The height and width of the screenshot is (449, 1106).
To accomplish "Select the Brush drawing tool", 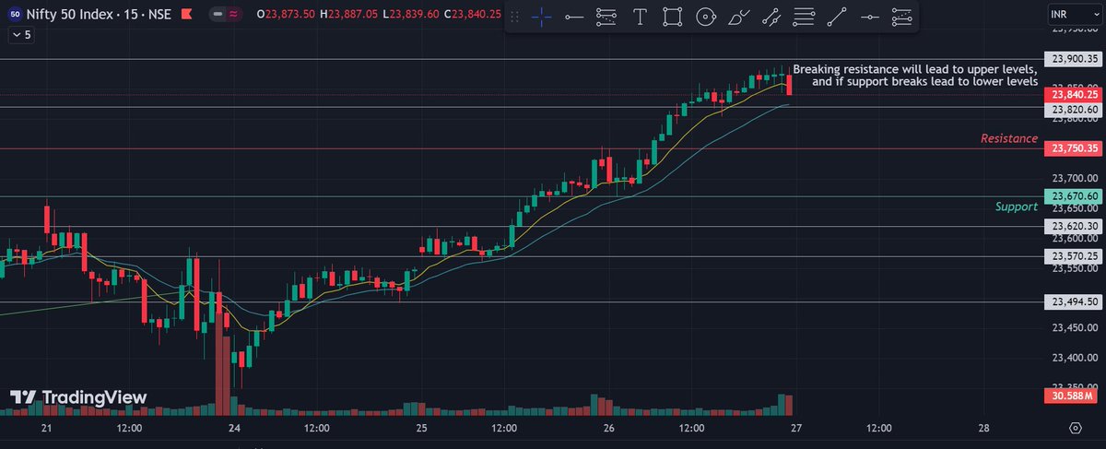I will tap(738, 17).
